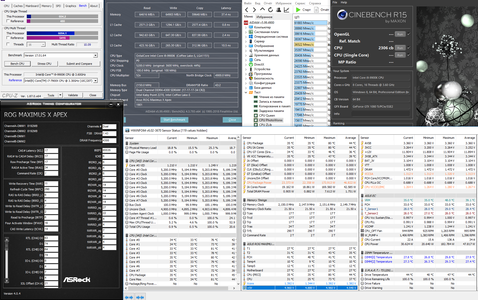Switch to the Mainboard tab in CPU-Z
The image size is (478, 300).
point(32,6)
